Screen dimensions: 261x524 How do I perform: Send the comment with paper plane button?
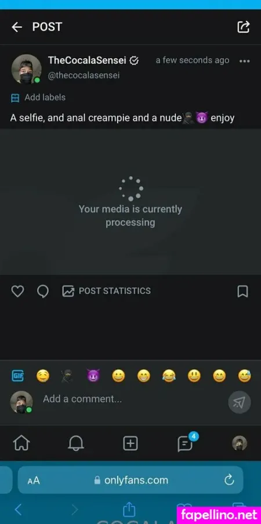pyautogui.click(x=240, y=402)
